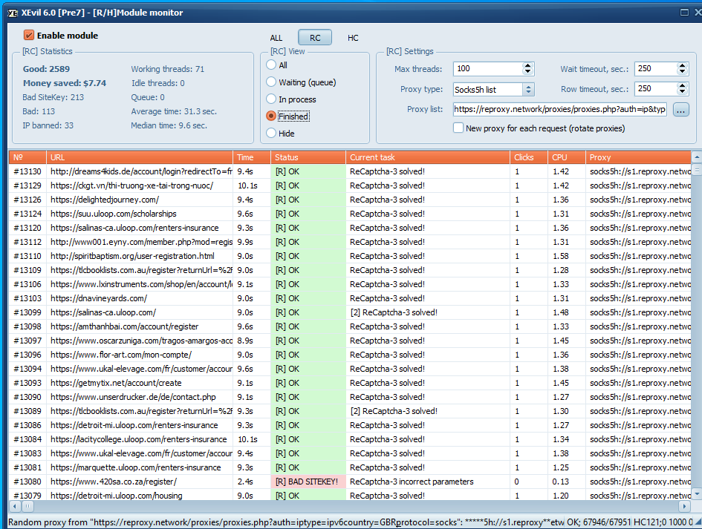Sort table by Status column header
Viewport: 702px width, 529px height.
click(308, 157)
